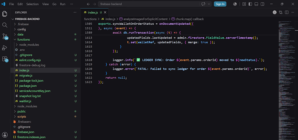The height and width of the screenshot is (140, 298).
Task: Toggle Primary Side Bar layout button
Action: click(x=250, y=4)
